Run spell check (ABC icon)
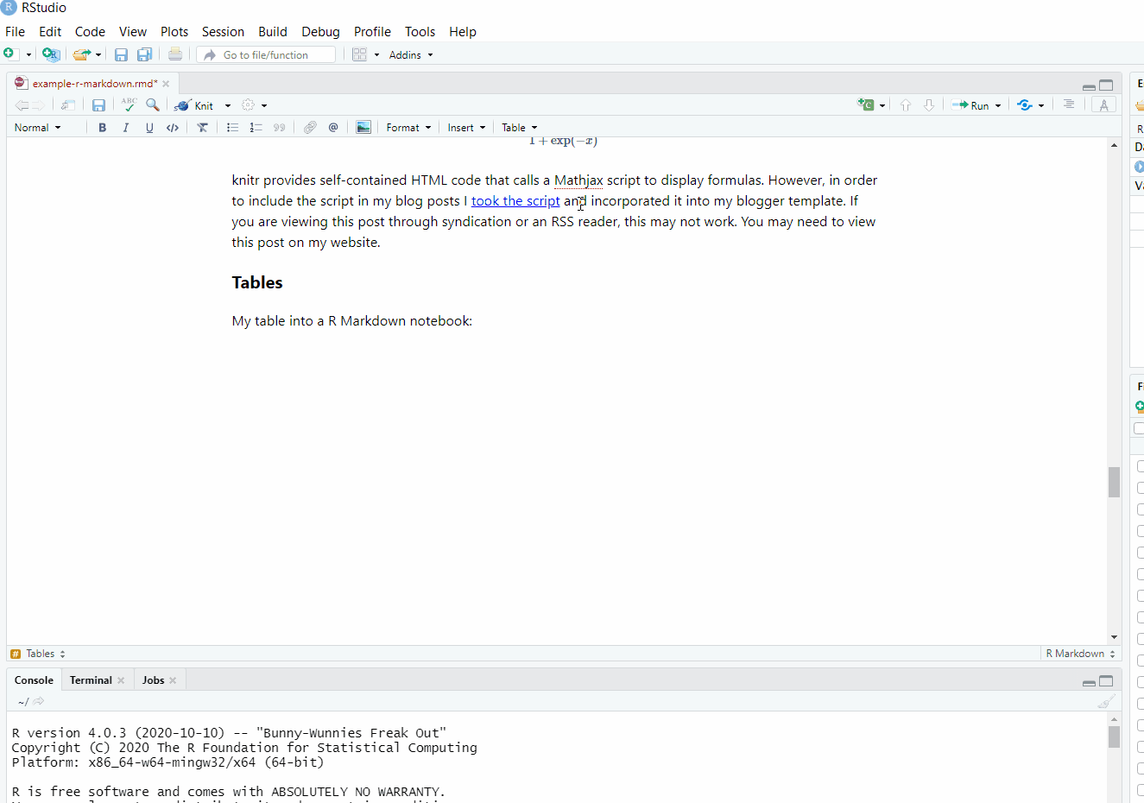This screenshot has width=1144, height=803. coord(129,104)
